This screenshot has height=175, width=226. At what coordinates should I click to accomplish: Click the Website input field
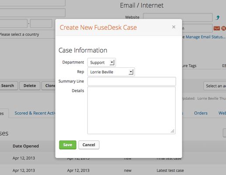(178, 17)
